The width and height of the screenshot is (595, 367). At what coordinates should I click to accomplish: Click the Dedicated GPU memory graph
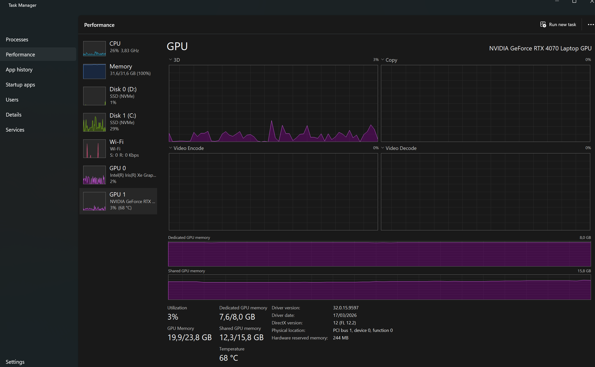379,254
